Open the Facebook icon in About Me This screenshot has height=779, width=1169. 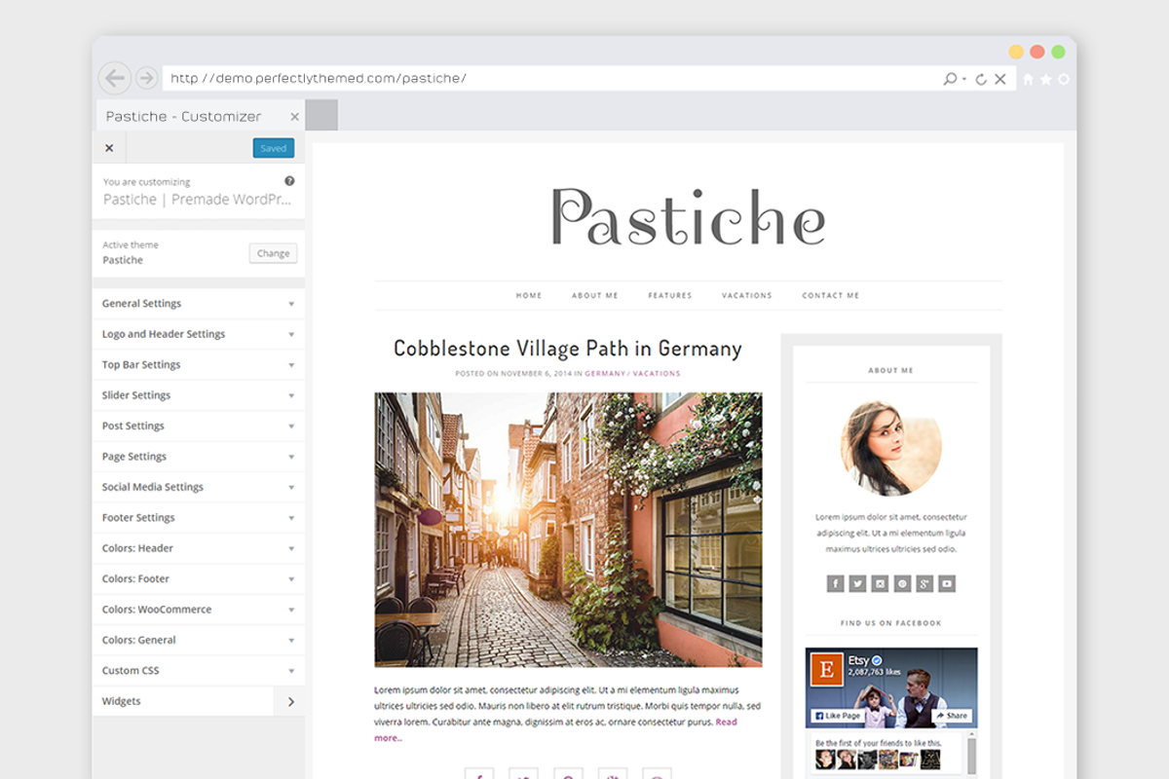pos(835,583)
